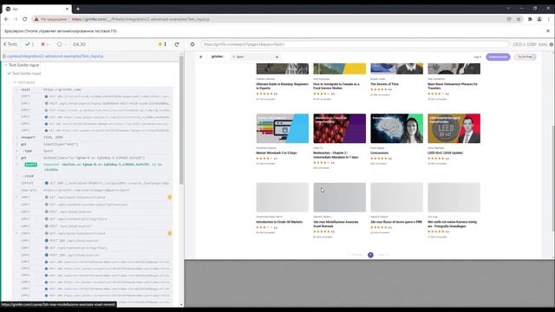Select the viewport command log row
This screenshot has width=555, height=312.
click(93, 137)
